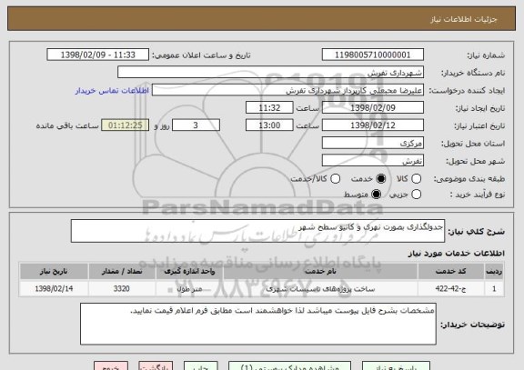
Task: Click the نام خدمت column header
Action: [x=320, y=272]
